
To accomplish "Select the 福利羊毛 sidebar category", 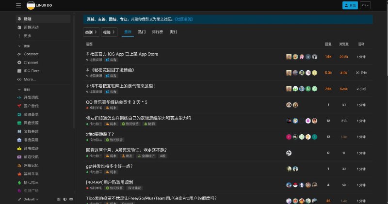I will pyautogui.click(x=43, y=174).
